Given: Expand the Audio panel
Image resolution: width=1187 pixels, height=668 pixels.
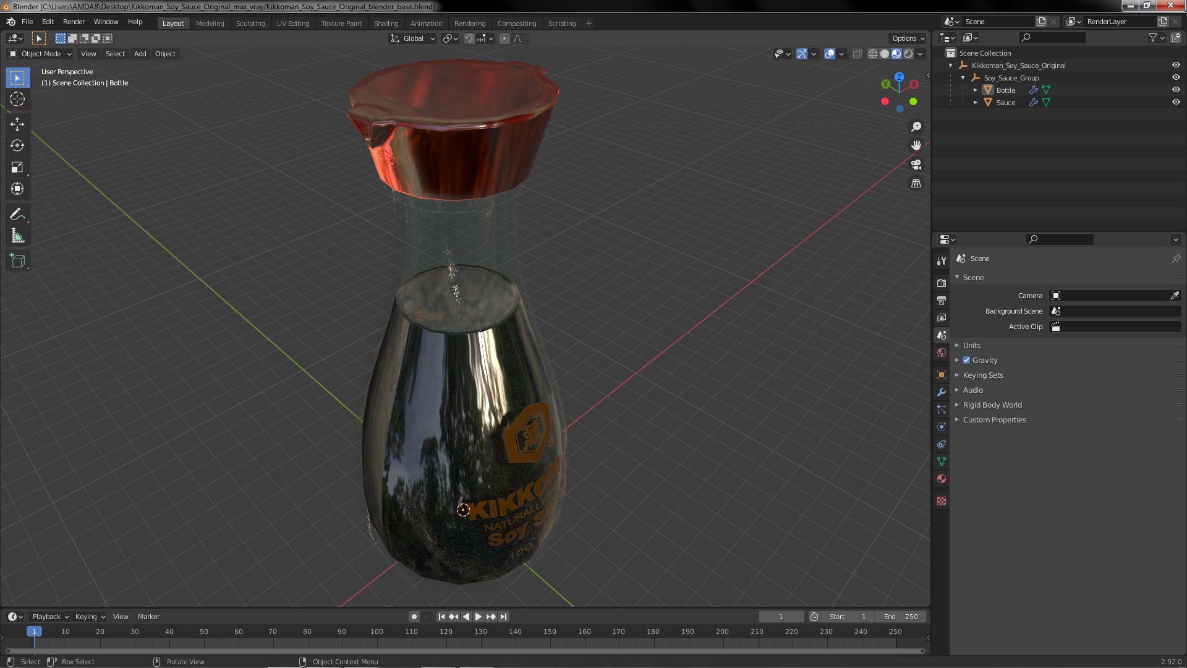Looking at the screenshot, I should pyautogui.click(x=972, y=390).
